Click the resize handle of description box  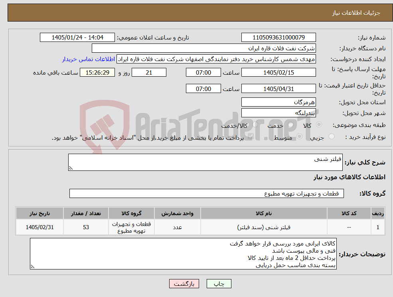71,168
